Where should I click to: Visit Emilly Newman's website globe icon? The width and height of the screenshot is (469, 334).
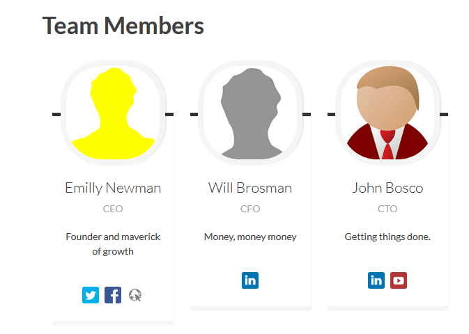(135, 295)
